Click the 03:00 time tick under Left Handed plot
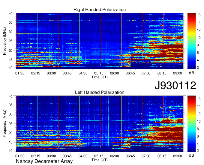Screen dimensions: 204x165 pyautogui.click(x=51, y=156)
